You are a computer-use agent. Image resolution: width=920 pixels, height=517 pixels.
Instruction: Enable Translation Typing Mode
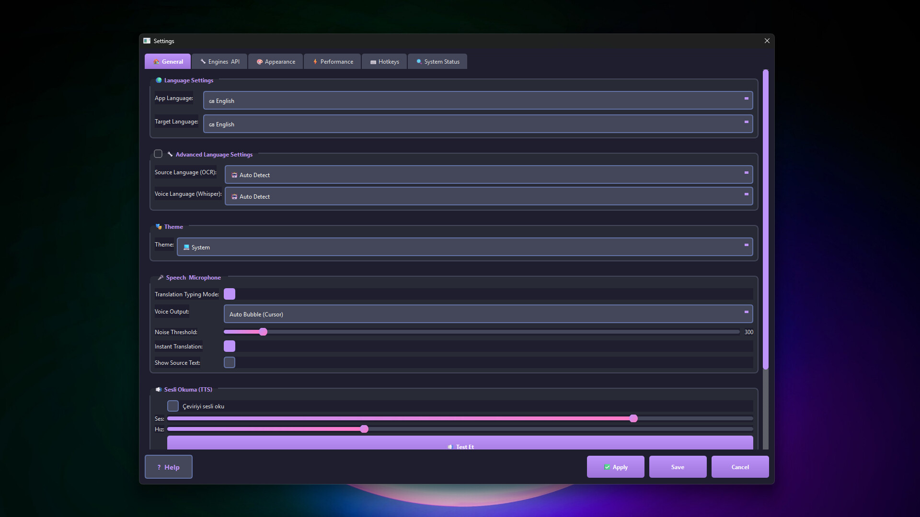pyautogui.click(x=230, y=294)
